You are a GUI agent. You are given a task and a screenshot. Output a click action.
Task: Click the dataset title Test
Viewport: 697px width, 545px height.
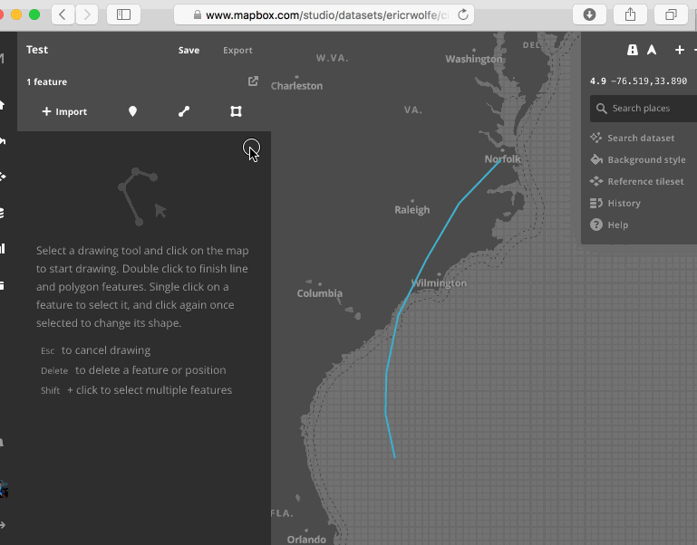(37, 50)
